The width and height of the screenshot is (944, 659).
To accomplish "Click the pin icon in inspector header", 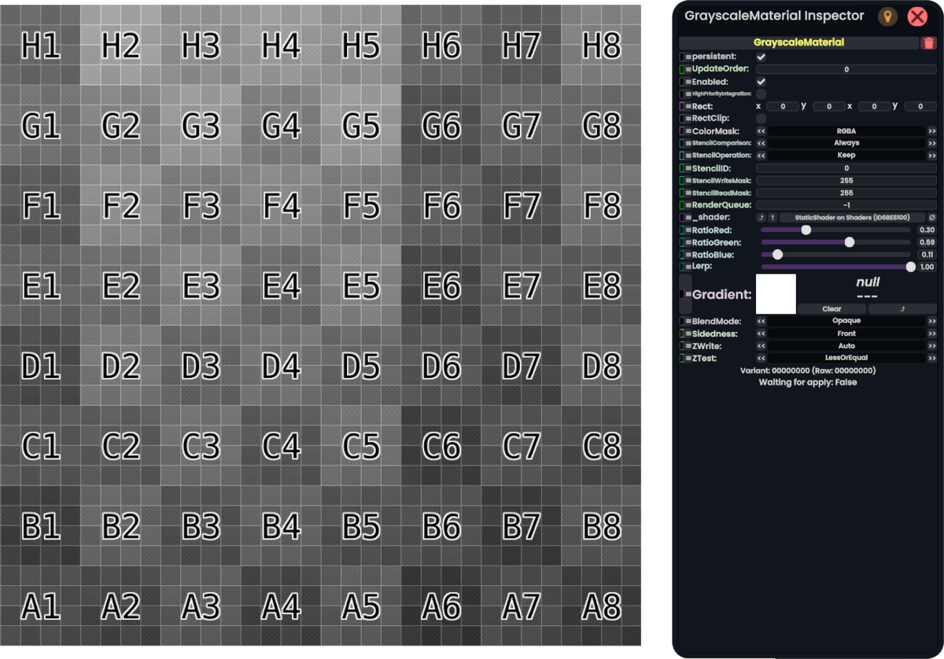I will pyautogui.click(x=887, y=17).
